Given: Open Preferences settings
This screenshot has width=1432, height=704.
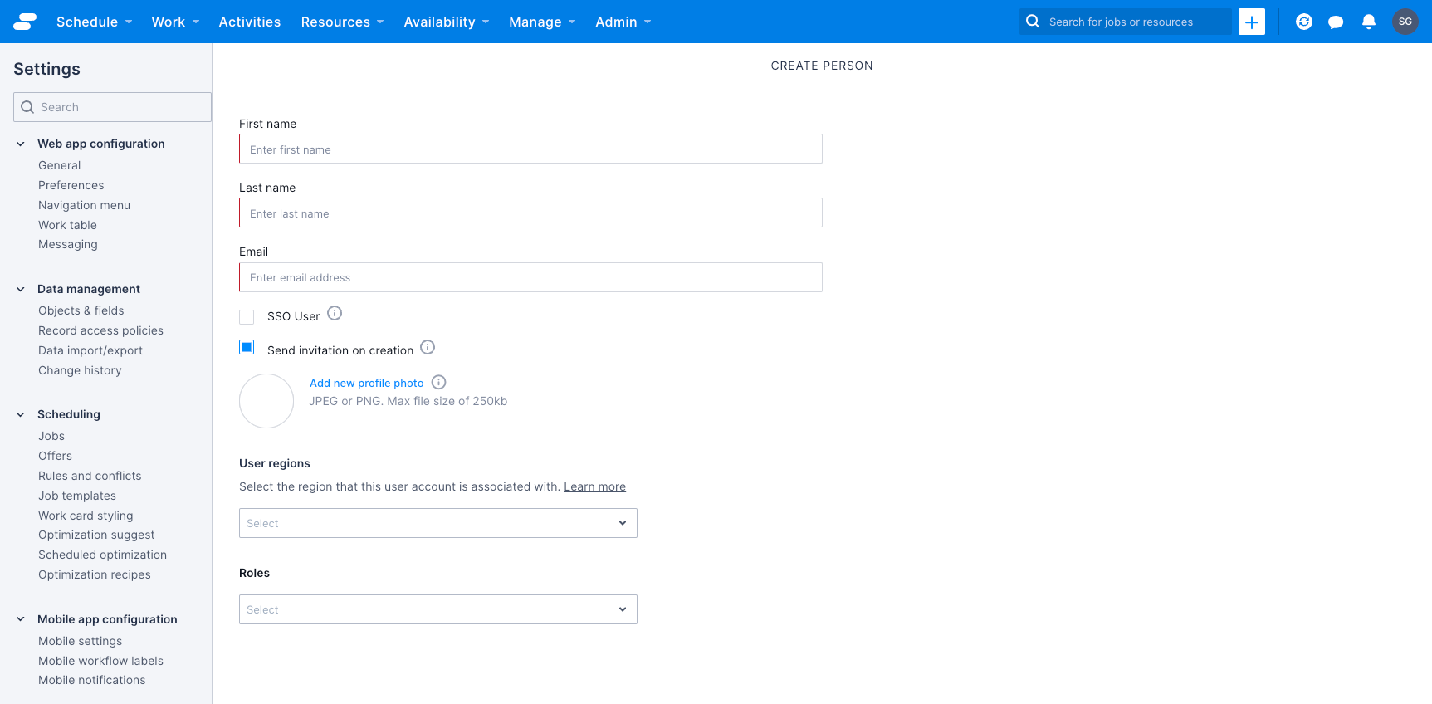Looking at the screenshot, I should click(x=71, y=185).
